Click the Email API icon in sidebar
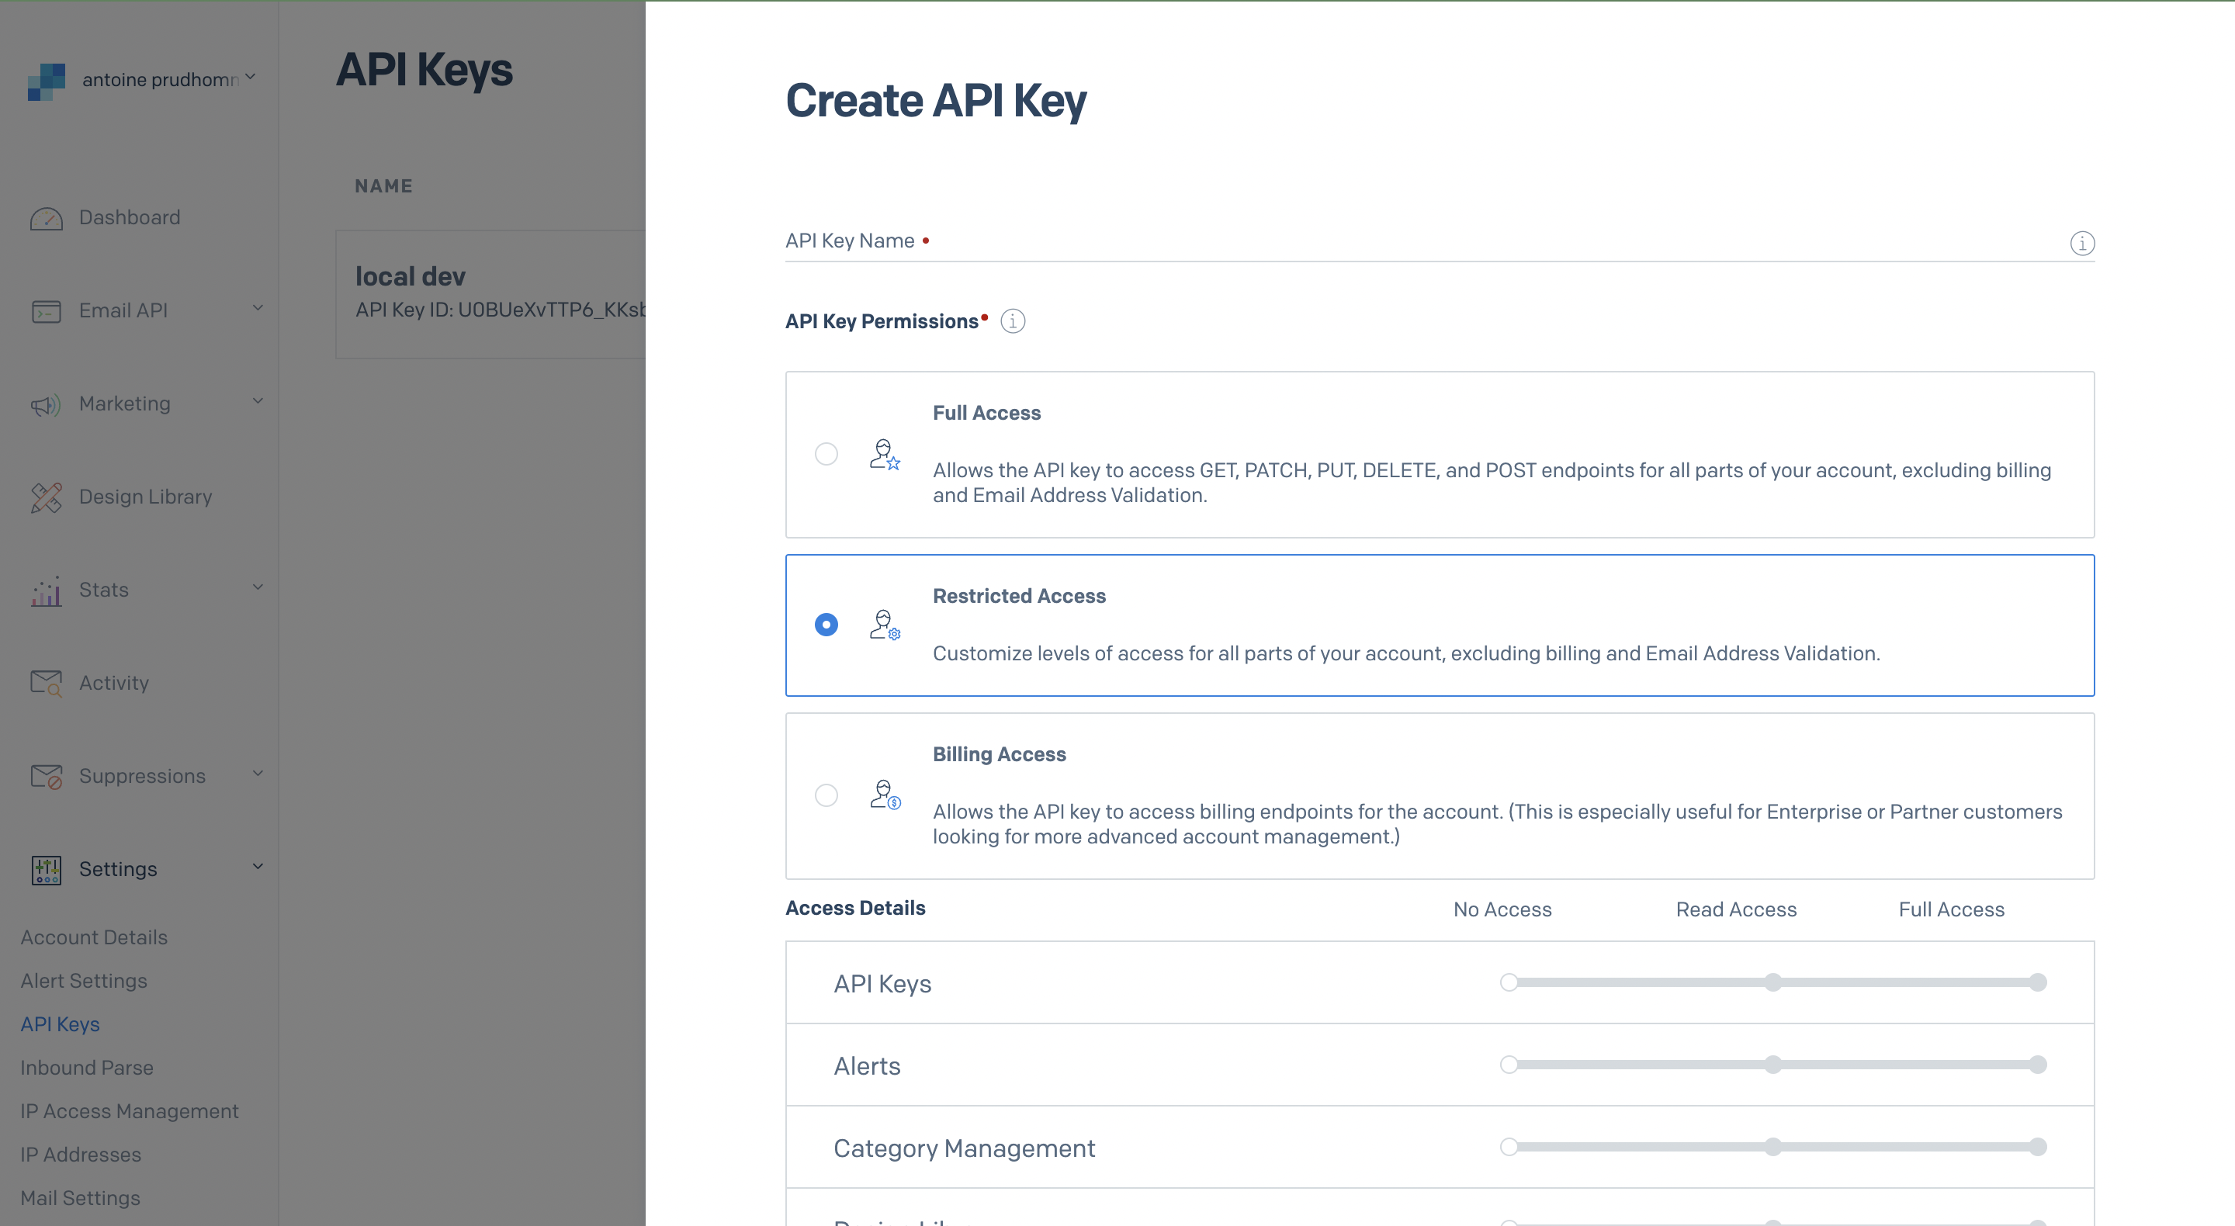This screenshot has height=1226, width=2235. [46, 310]
